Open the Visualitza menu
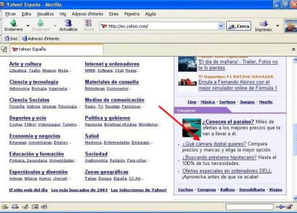 point(45,14)
